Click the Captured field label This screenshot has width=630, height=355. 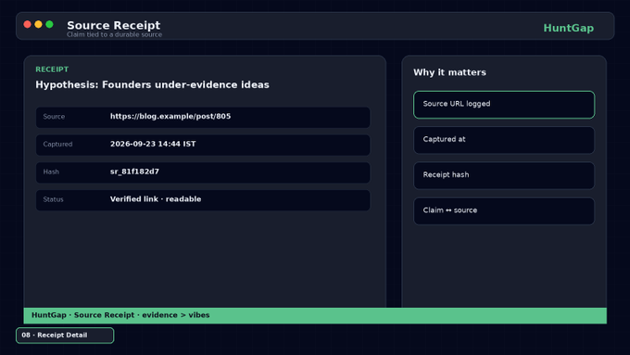point(57,144)
